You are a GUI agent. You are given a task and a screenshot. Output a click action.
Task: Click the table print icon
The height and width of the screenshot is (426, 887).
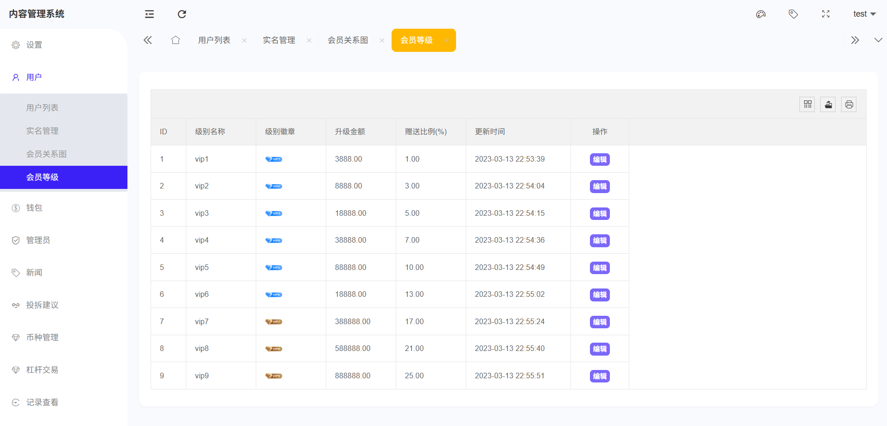click(x=849, y=104)
